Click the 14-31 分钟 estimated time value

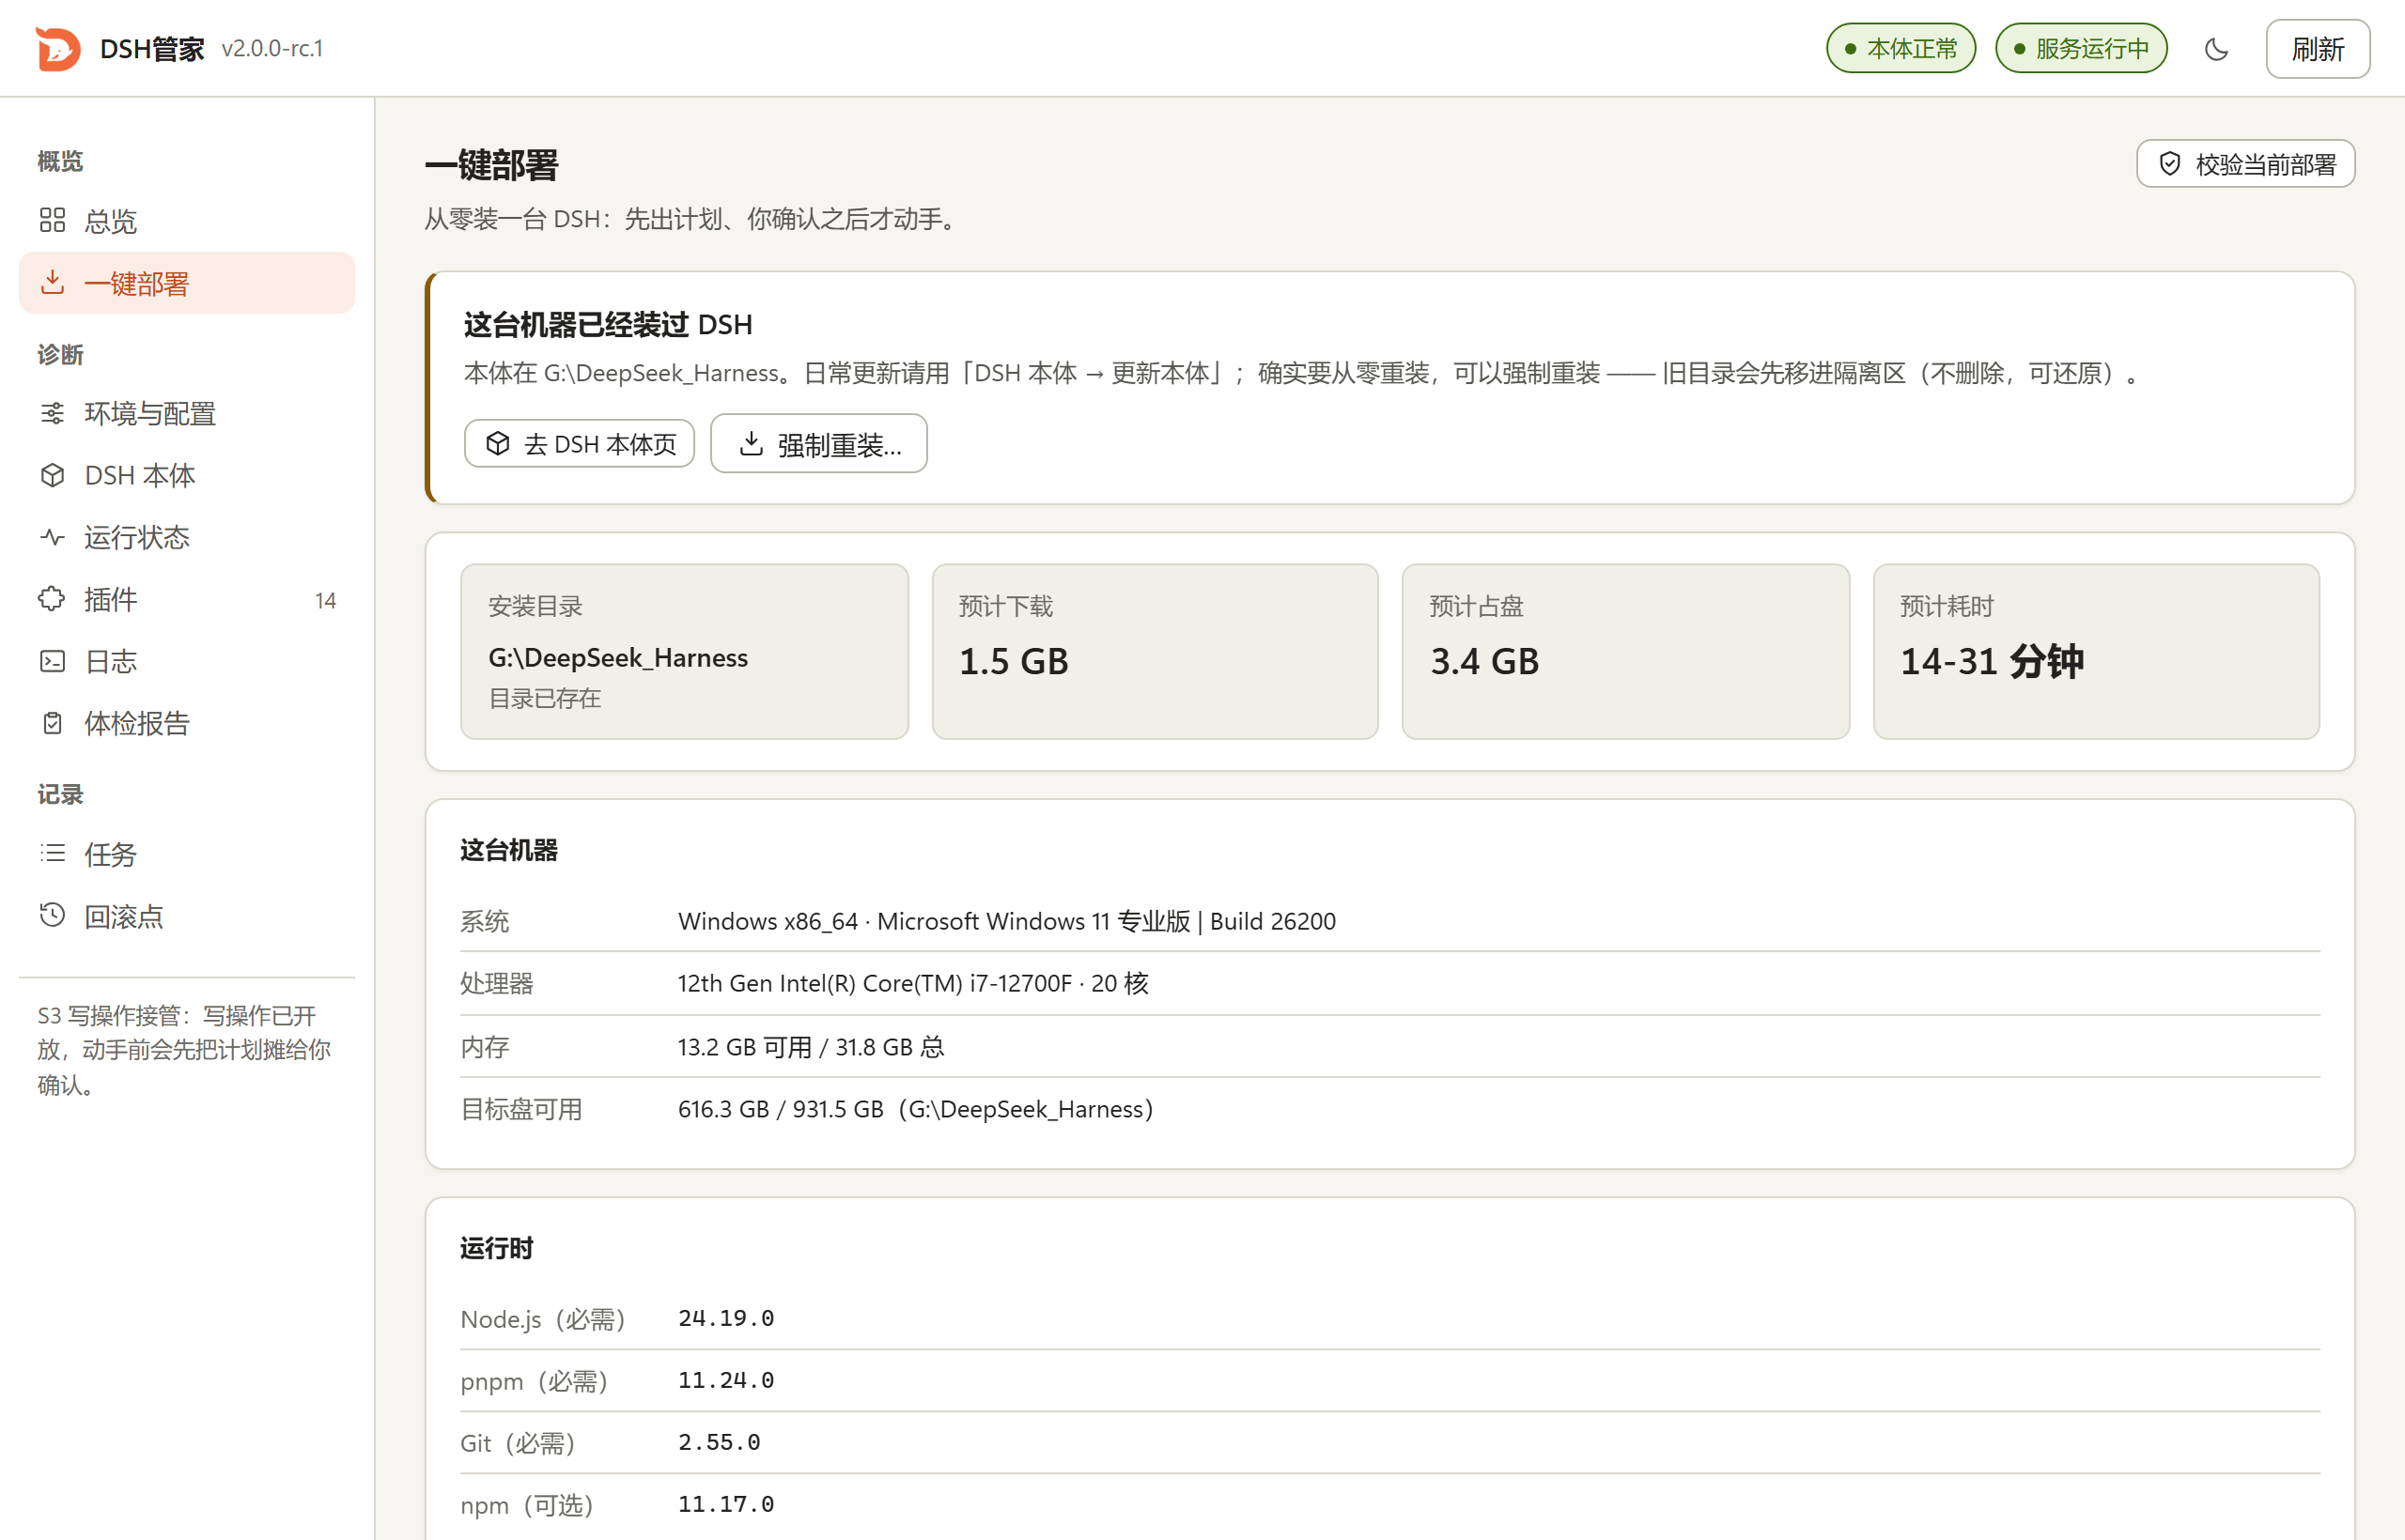[1991, 662]
